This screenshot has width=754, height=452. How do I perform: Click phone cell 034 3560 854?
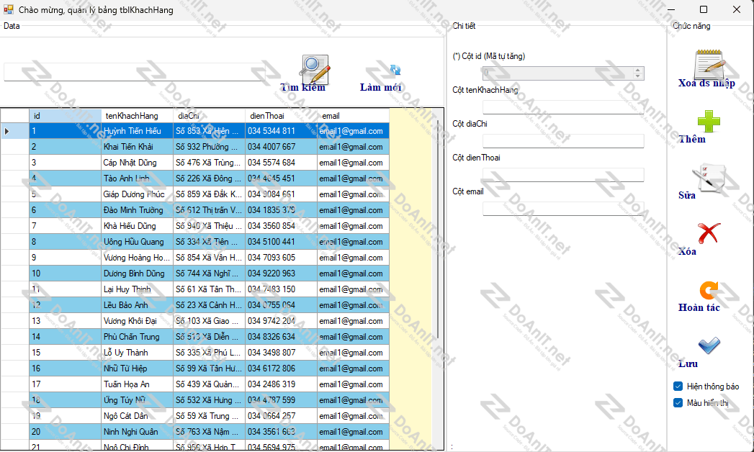click(x=282, y=226)
